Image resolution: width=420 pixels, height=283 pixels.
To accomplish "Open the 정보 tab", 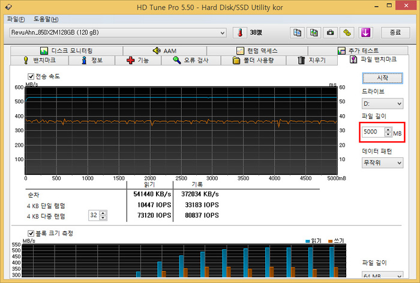I will pyautogui.click(x=92, y=60).
